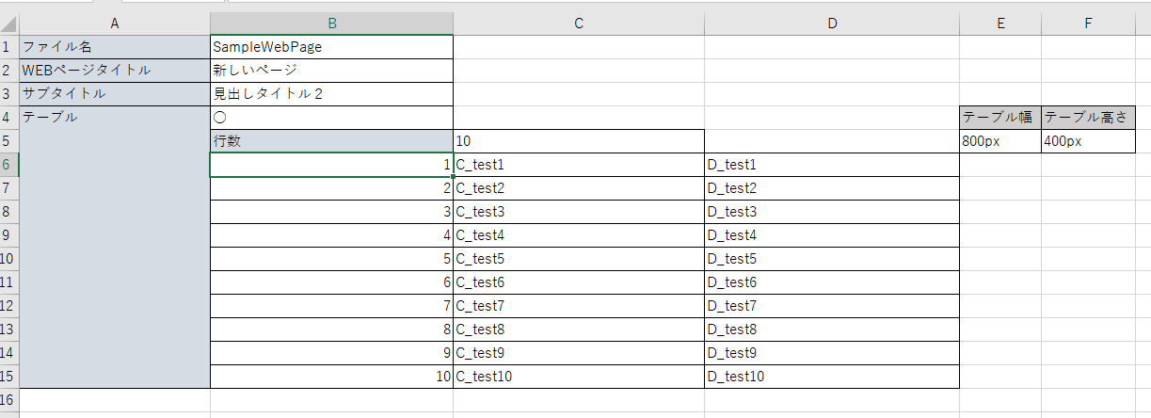Select the column A header

point(115,24)
